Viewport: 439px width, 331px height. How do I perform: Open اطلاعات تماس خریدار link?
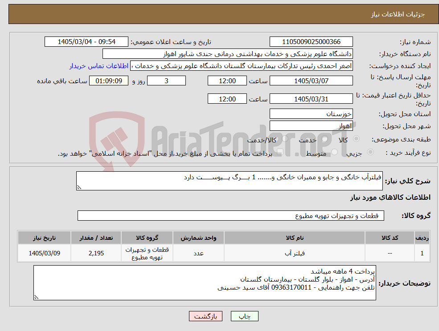click(x=99, y=66)
